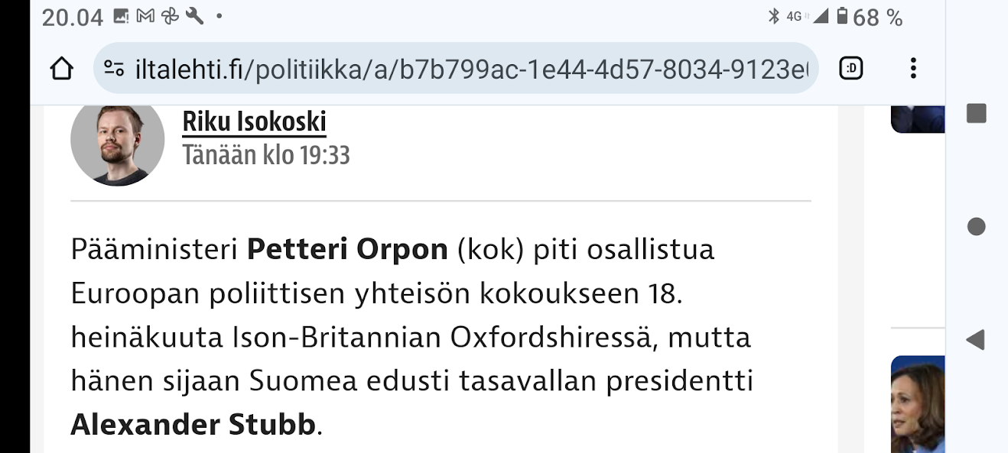Tap the picture notification icon in status bar
Viewport: 1008px width, 453px height.
tap(121, 16)
